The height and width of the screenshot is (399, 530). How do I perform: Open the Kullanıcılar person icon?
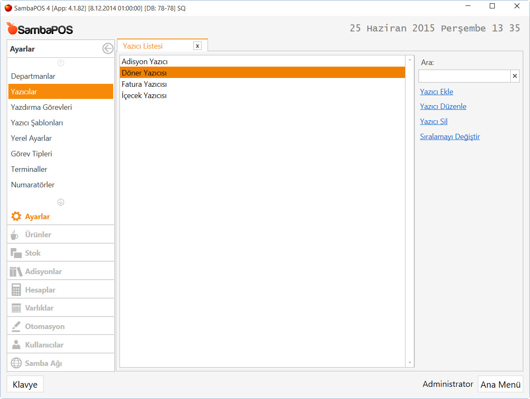click(16, 345)
